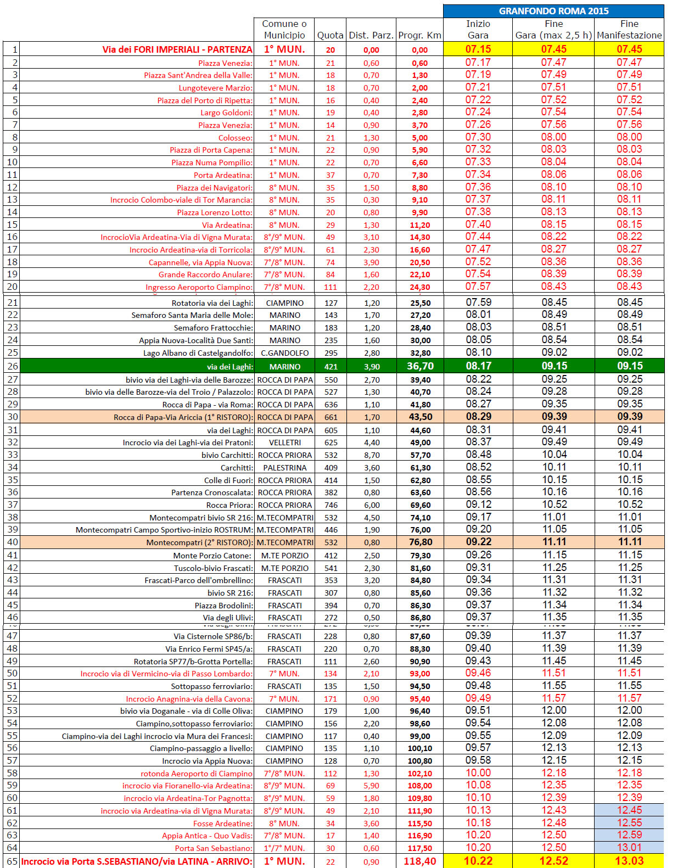Image resolution: width=683 pixels, height=868 pixels.
Task: Click the Grande Raccordo Anulare cell
Action: tap(205, 275)
